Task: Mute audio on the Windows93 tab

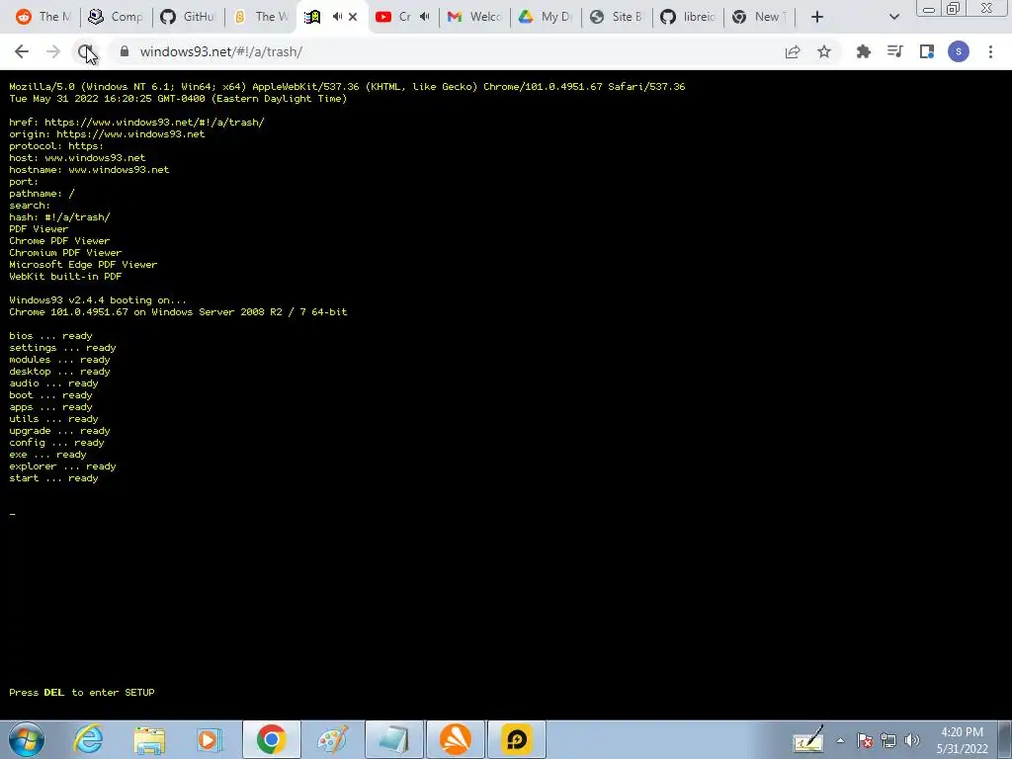Action: tap(337, 17)
